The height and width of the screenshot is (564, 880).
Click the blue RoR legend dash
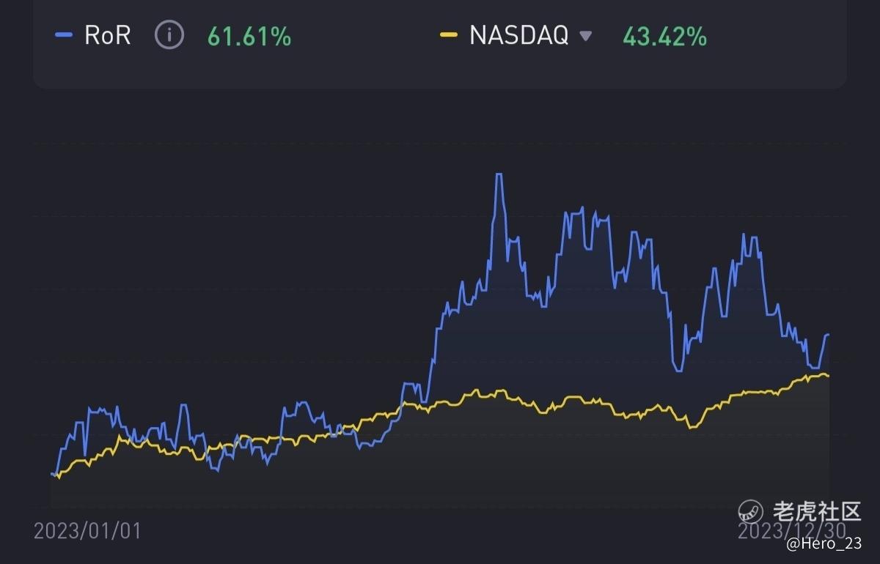(x=65, y=35)
